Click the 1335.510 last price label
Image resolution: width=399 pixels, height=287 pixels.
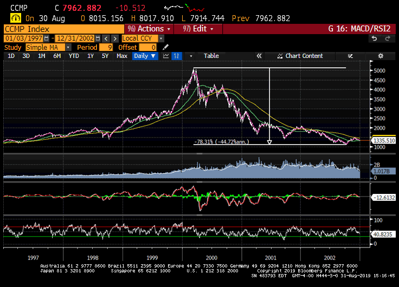point(384,141)
